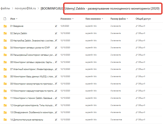Click '3 элемента' size on 07 Агентный мониторинг row
The image size is (163, 129).
(x=116, y=69)
